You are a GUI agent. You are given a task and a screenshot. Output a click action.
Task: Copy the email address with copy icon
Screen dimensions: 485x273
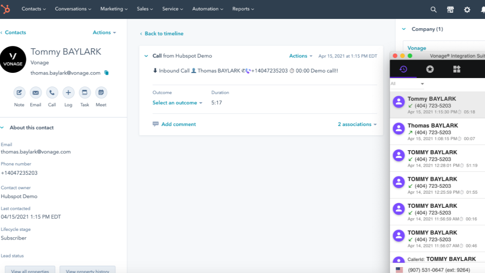[106, 73]
